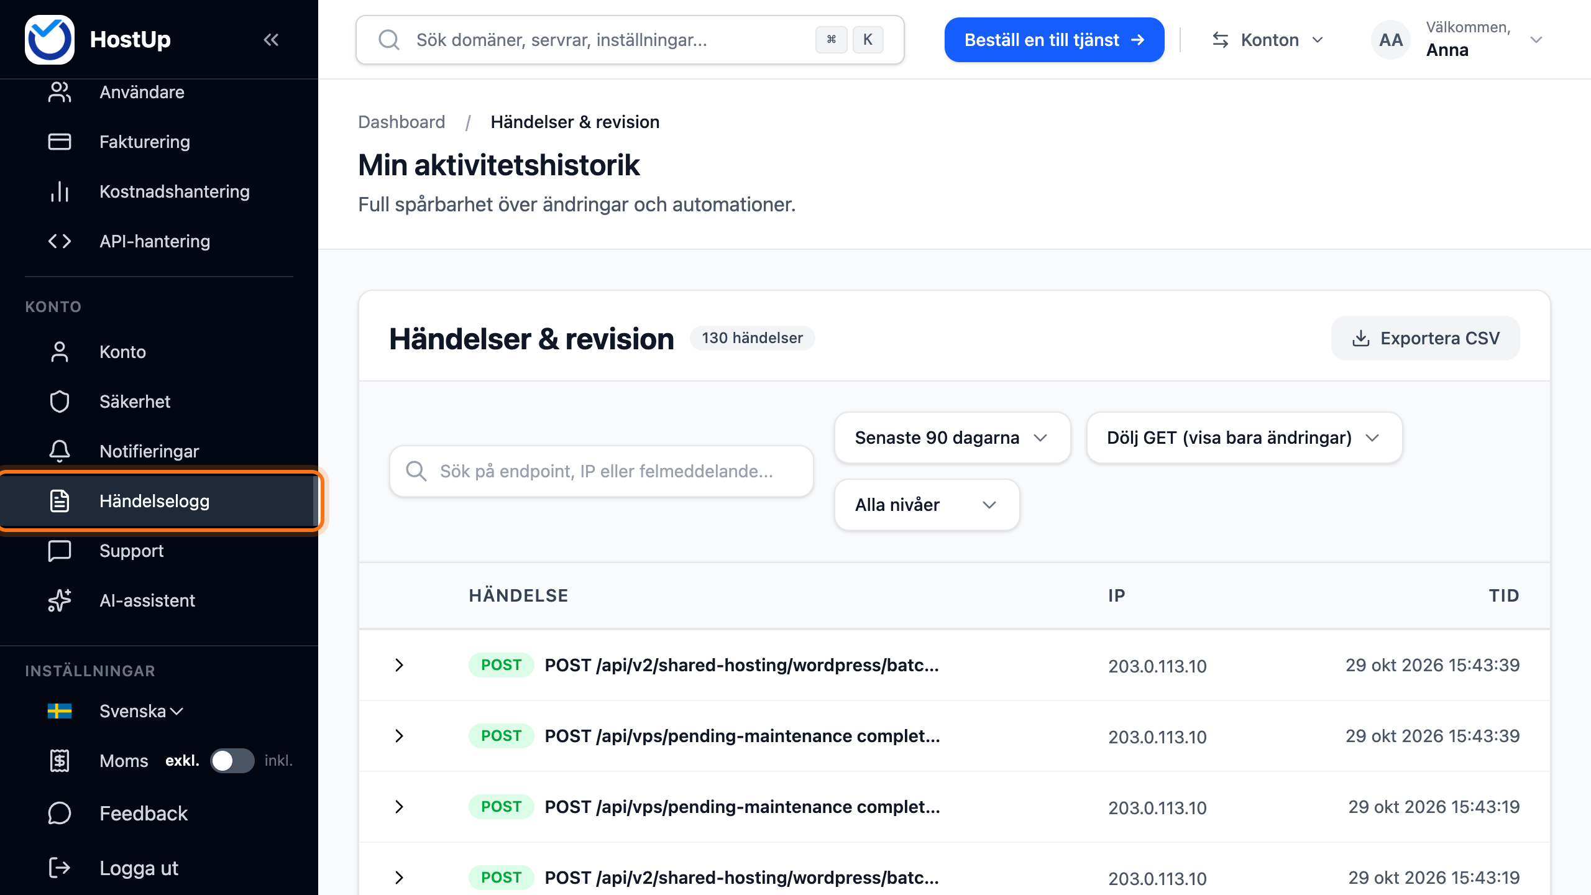This screenshot has width=1591, height=895.
Task: Expand the pending-maintenance event at 15:43:39
Action: (399, 736)
